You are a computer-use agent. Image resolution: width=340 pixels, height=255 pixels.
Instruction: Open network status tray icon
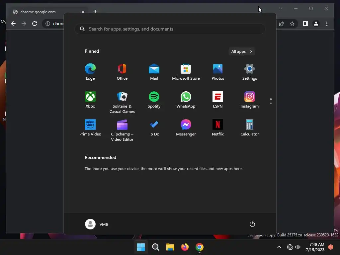coord(290,247)
